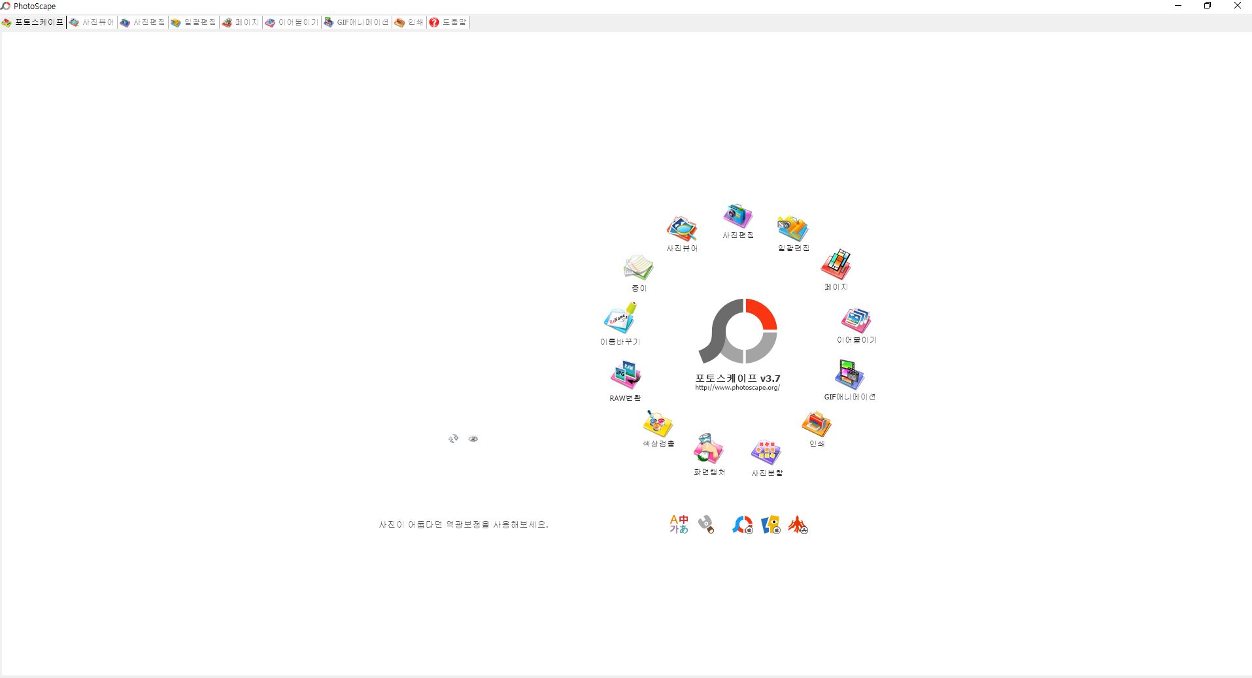
Task: Click the blue-yellow eye app icon
Action: (771, 525)
